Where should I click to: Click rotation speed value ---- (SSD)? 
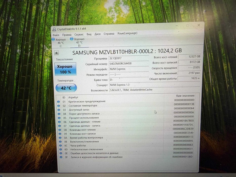pyautogui.click(x=189, y=68)
